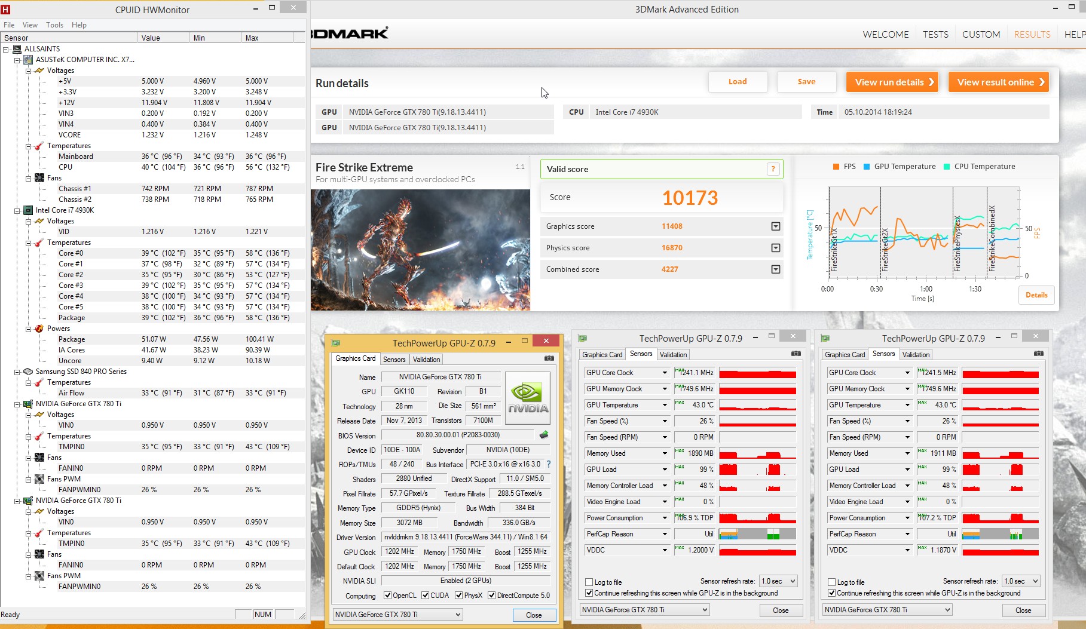Click the blue GPU Temperature legend swatch
The width and height of the screenshot is (1086, 629).
pyautogui.click(x=867, y=167)
